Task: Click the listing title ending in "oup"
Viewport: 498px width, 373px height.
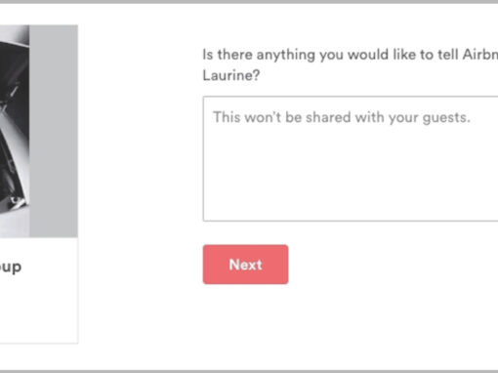Action: (x=11, y=268)
